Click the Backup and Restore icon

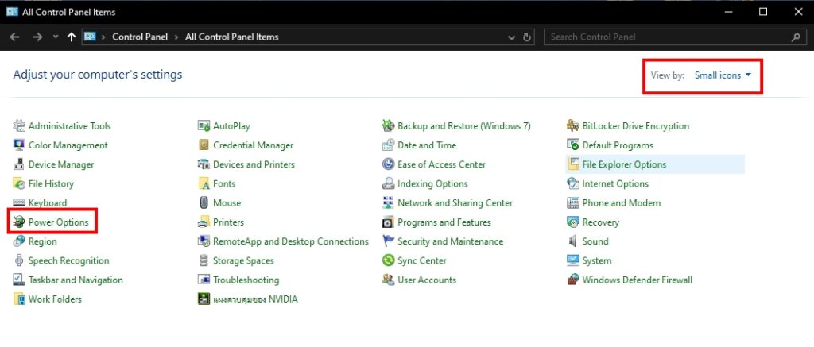389,126
